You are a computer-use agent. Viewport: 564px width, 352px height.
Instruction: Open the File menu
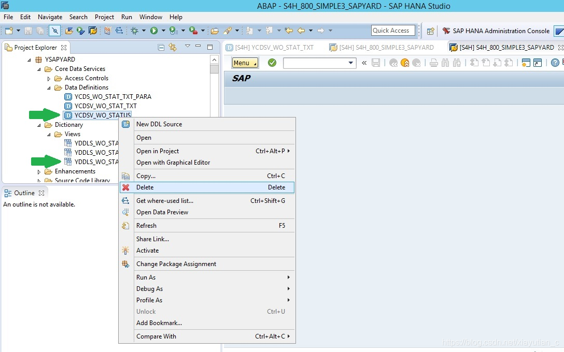tap(8, 17)
